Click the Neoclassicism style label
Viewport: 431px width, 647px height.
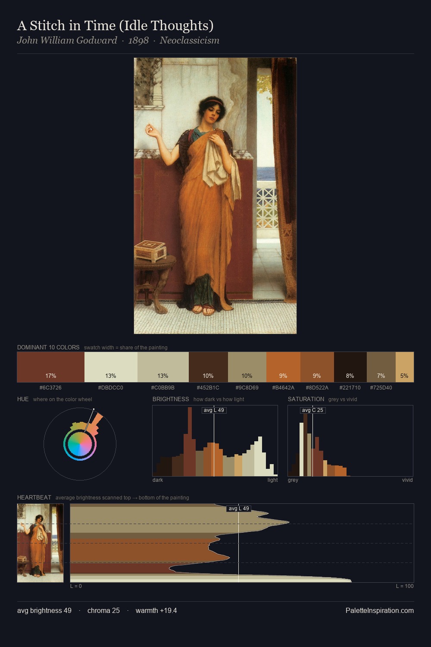[x=189, y=41]
